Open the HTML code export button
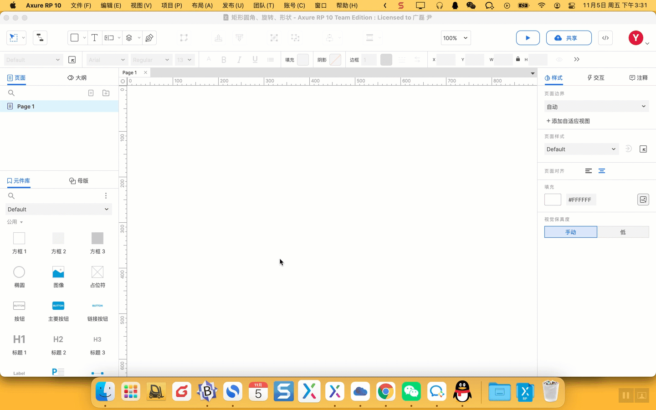Viewport: 656px width, 410px height. click(x=605, y=38)
